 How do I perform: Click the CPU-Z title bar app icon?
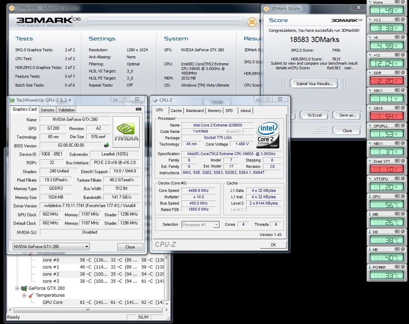click(x=155, y=100)
